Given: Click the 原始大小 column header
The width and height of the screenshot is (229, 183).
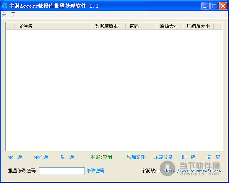Looking at the screenshot, I should (170, 26).
